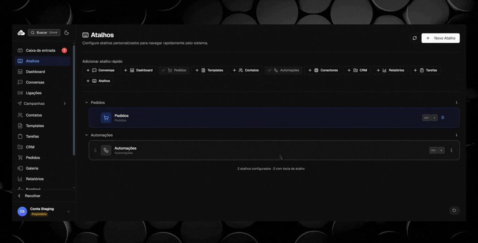
Task: Click the Alt 3 shortcut key badge
Action: (x=430, y=118)
